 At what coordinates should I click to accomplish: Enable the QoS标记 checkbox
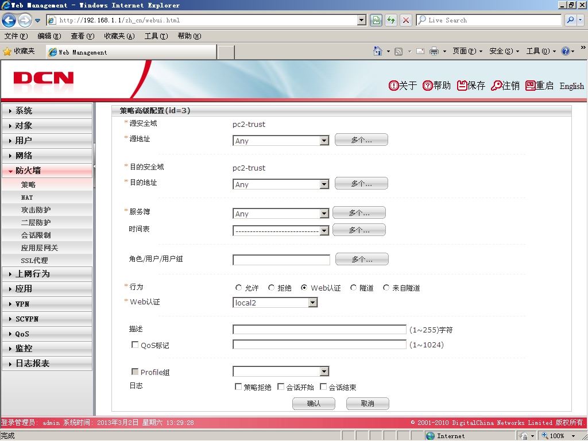[x=135, y=345]
